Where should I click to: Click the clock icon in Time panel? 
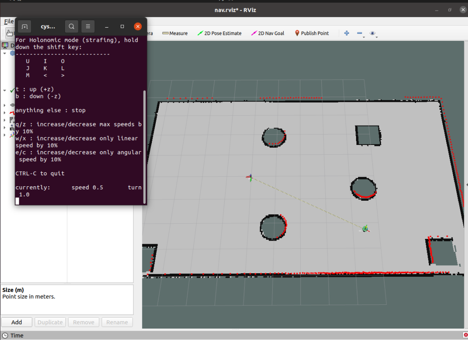5,336
